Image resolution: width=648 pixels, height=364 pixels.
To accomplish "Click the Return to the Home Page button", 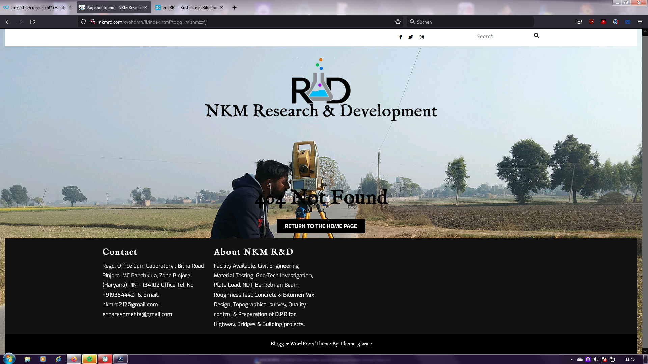I will pyautogui.click(x=321, y=226).
